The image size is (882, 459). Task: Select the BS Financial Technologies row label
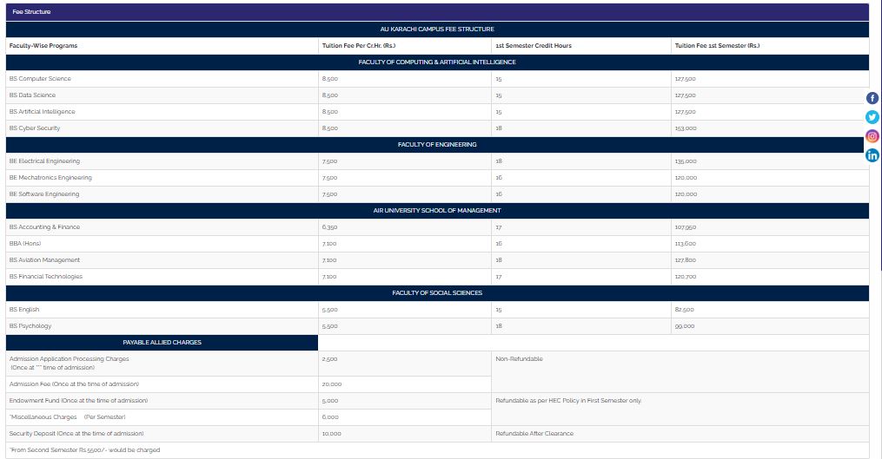coord(45,277)
